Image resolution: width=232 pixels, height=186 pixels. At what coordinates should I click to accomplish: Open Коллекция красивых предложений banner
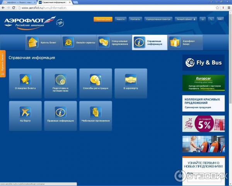[x=203, y=103]
